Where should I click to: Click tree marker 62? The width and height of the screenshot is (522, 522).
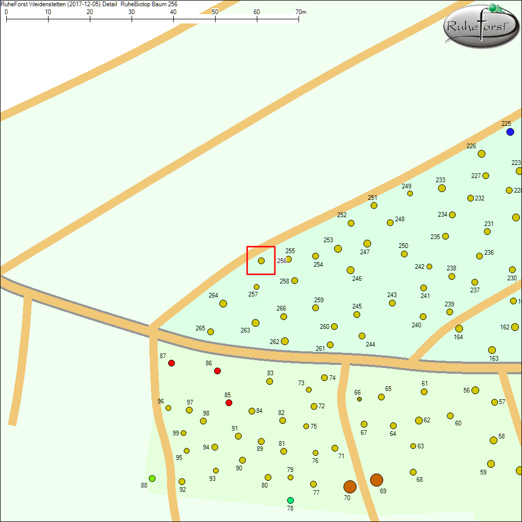point(419,420)
